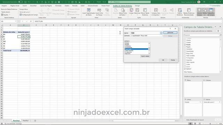Select page layout view status icon
223x125 pixels.
pos(195,124)
